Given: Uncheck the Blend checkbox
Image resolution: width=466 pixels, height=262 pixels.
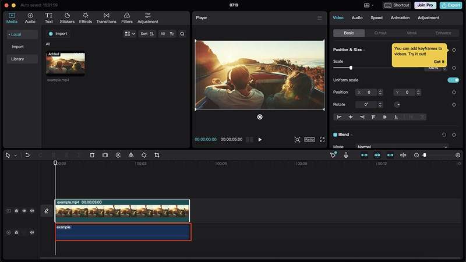Looking at the screenshot, I should (335, 134).
